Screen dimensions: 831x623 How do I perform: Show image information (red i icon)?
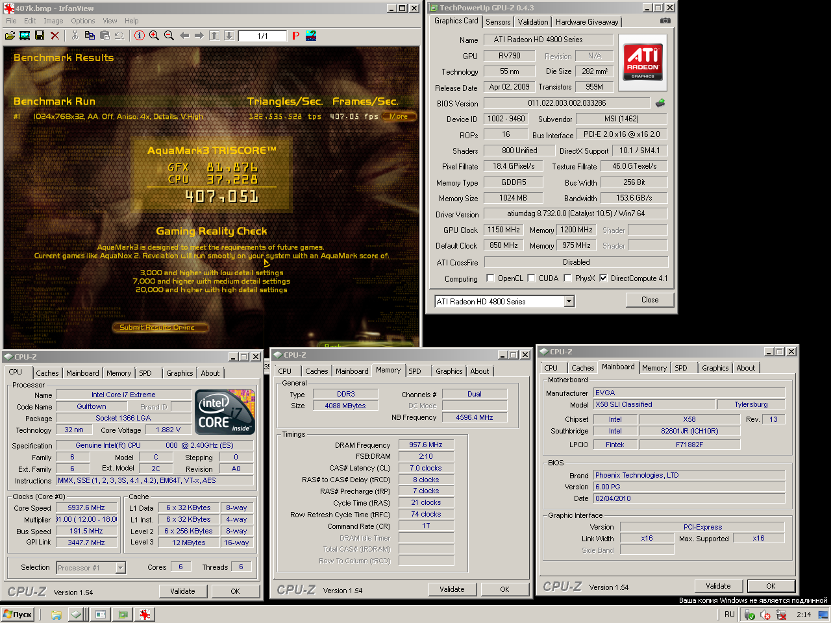(139, 36)
